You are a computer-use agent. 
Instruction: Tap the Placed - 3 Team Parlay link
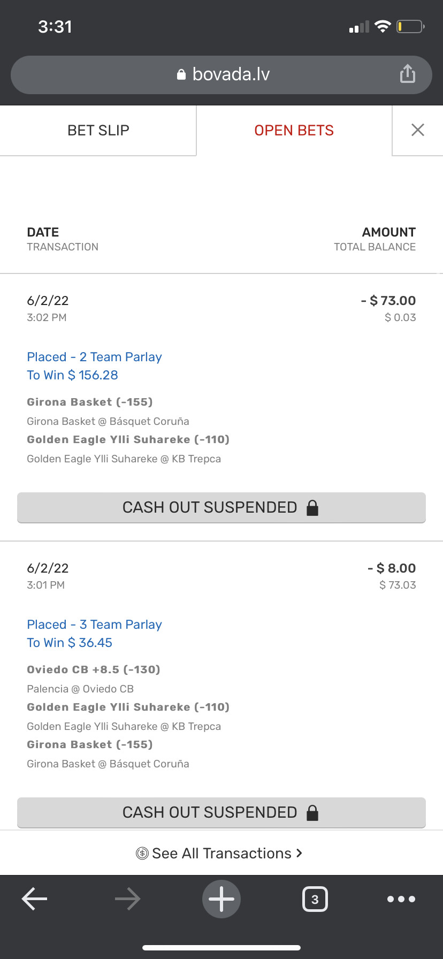coord(94,625)
